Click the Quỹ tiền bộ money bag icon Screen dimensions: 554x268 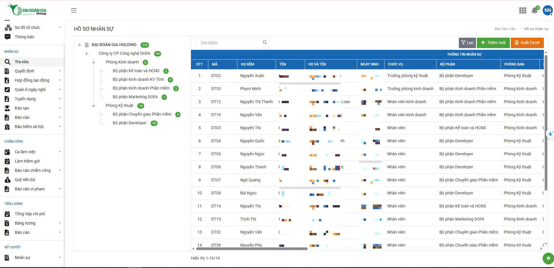click(7, 180)
